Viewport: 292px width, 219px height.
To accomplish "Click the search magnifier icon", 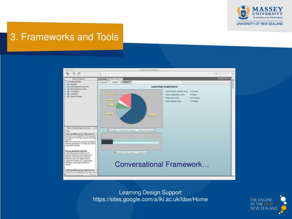I will (216, 74).
